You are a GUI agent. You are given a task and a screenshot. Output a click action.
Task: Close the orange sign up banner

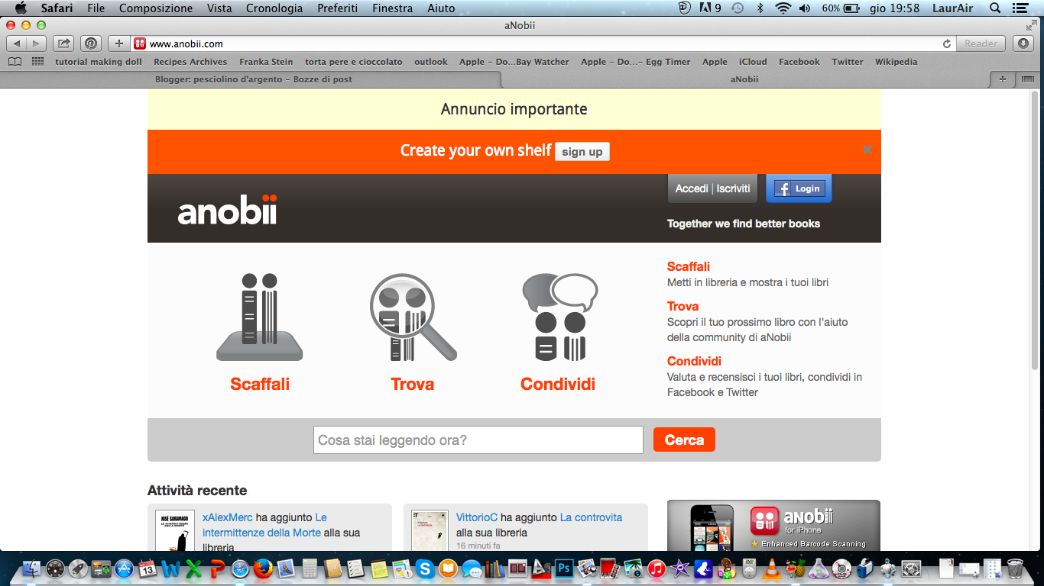[x=867, y=150]
